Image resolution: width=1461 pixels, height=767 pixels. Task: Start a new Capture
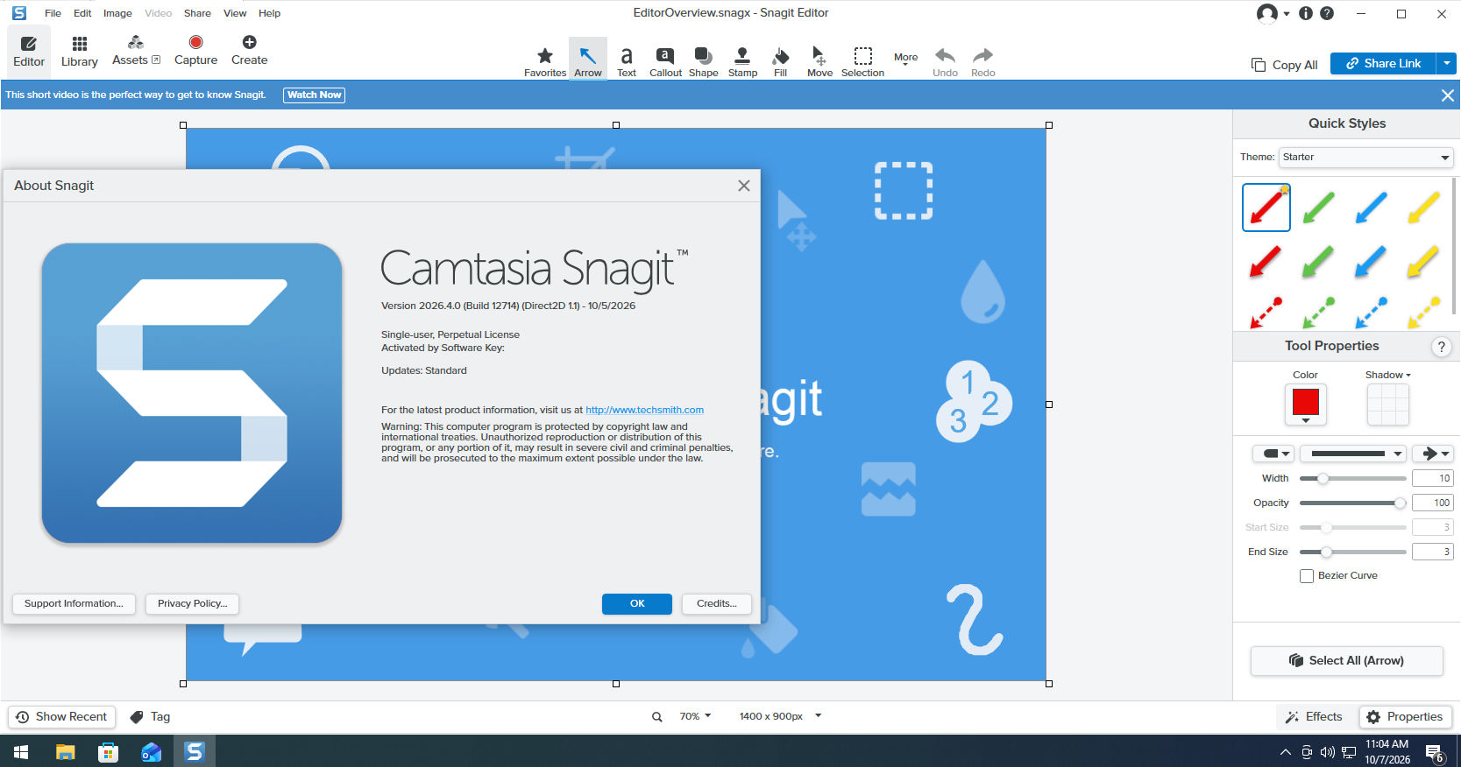click(x=195, y=51)
